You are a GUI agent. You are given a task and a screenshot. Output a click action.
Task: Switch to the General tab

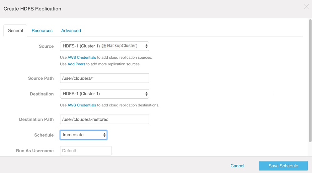15,31
